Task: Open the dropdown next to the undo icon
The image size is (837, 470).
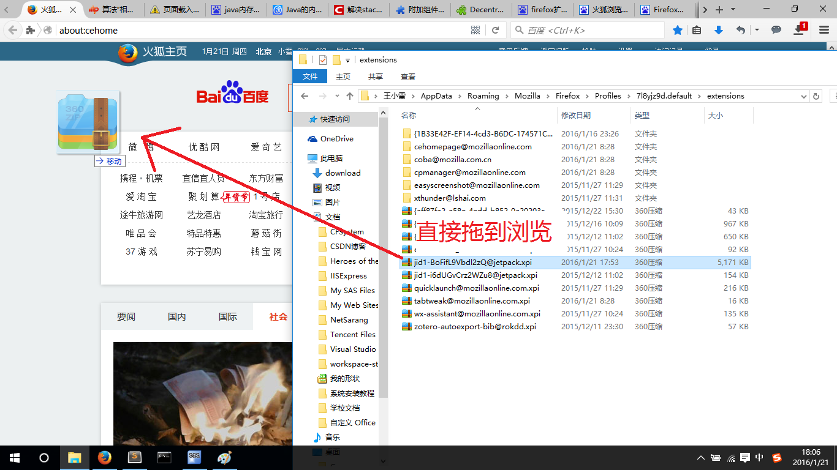Action: point(757,30)
